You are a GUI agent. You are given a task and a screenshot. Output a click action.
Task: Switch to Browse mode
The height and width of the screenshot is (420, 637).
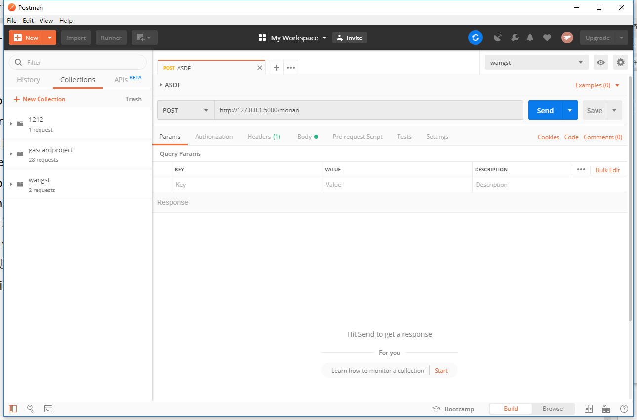tap(553, 409)
